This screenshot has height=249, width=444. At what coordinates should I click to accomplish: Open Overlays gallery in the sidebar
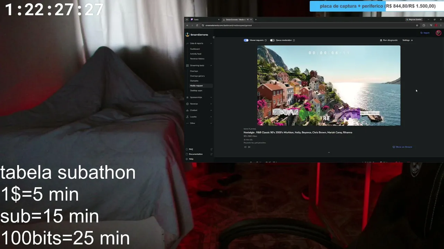coord(197,76)
